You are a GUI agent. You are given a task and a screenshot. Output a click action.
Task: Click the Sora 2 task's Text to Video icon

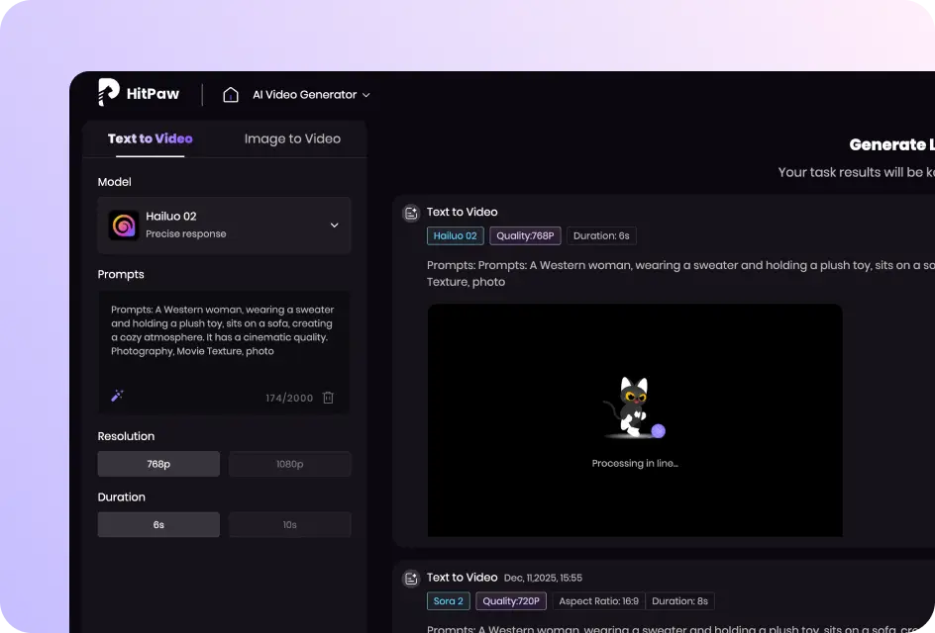[411, 579]
